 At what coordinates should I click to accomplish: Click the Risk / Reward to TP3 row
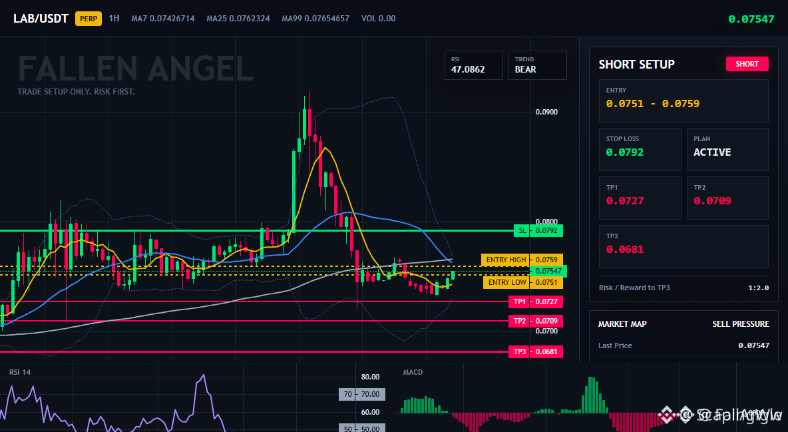coord(684,288)
